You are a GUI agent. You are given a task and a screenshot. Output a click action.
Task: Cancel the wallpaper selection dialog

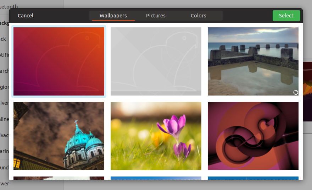(26, 16)
